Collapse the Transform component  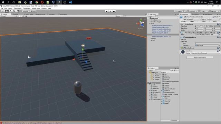point(180,24)
